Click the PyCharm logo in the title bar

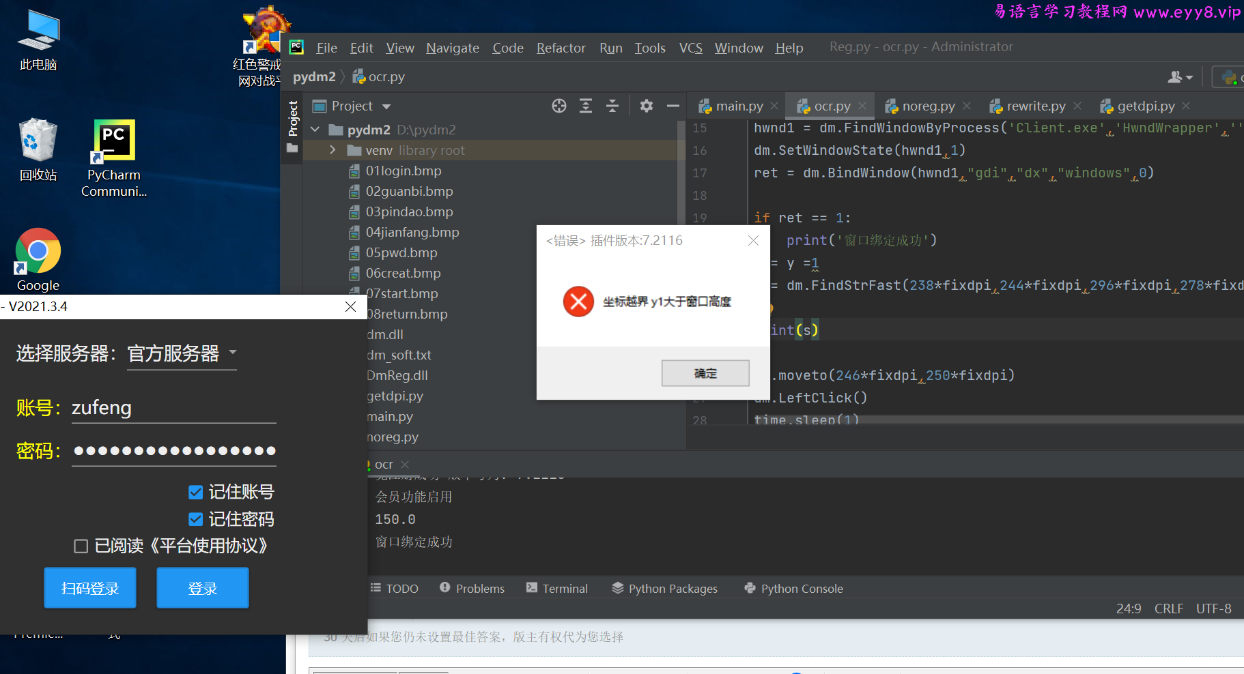296,47
